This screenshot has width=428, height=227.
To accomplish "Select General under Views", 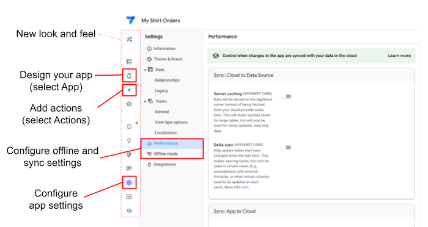I will point(161,112).
